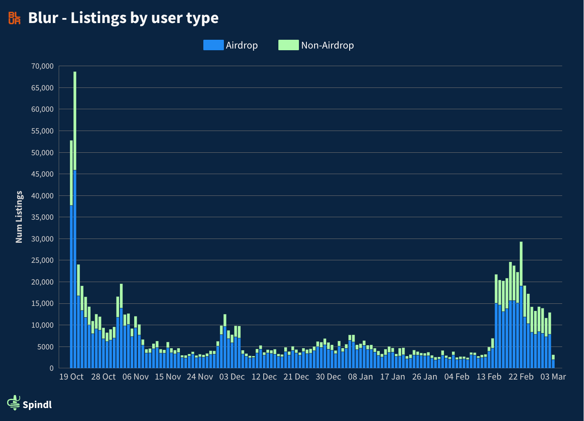Click the '08 Jan' x-axis label
584x421 pixels.
point(361,377)
